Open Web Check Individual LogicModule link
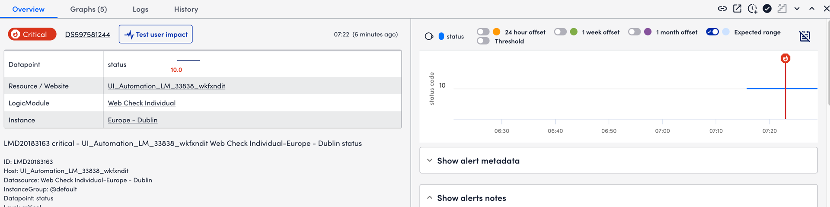The height and width of the screenshot is (207, 830). point(142,103)
